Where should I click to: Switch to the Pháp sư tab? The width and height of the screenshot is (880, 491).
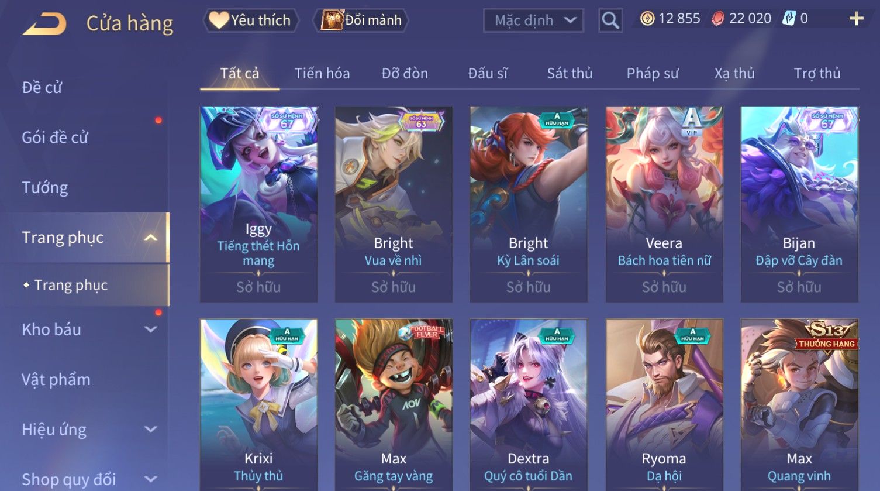[653, 74]
